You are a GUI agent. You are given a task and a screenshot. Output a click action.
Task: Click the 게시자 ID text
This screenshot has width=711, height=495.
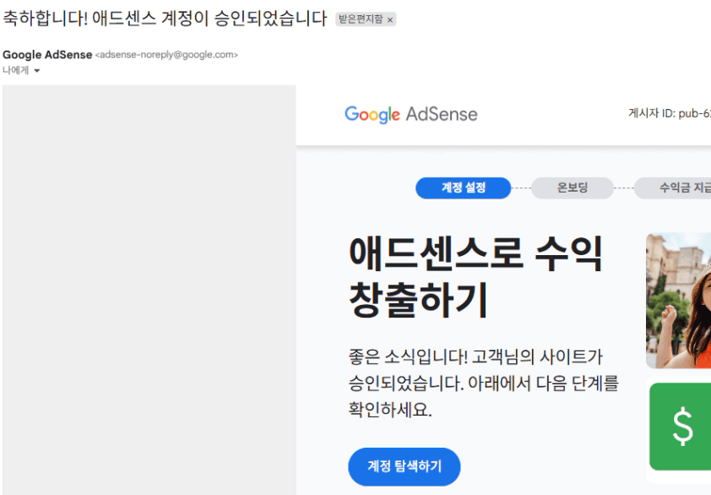click(670, 113)
